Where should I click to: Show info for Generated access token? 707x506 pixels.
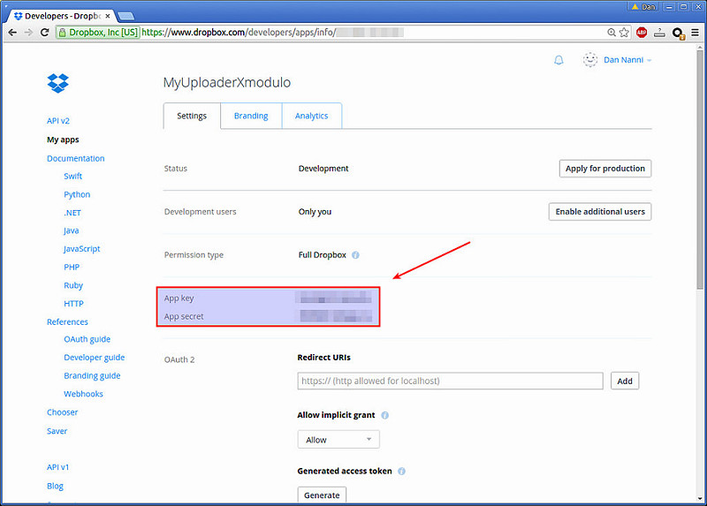pyautogui.click(x=401, y=471)
